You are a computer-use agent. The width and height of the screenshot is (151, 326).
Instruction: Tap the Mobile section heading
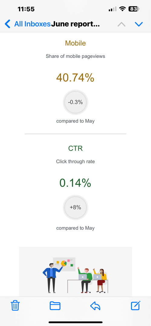click(75, 43)
